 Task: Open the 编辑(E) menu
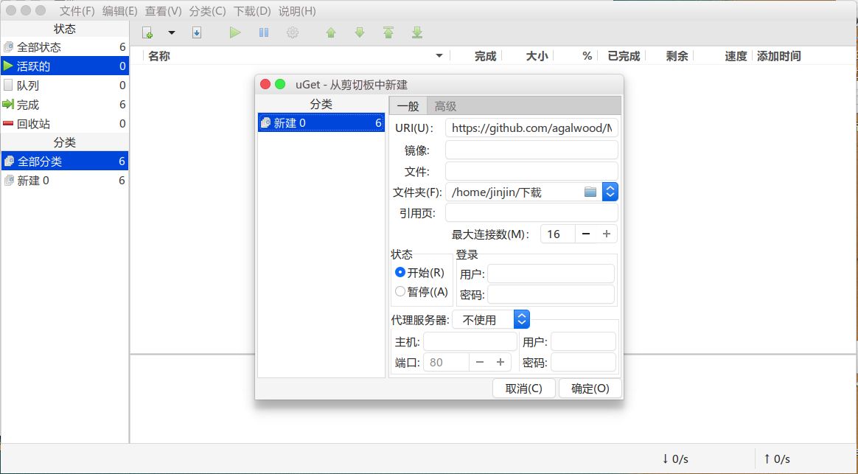(120, 11)
